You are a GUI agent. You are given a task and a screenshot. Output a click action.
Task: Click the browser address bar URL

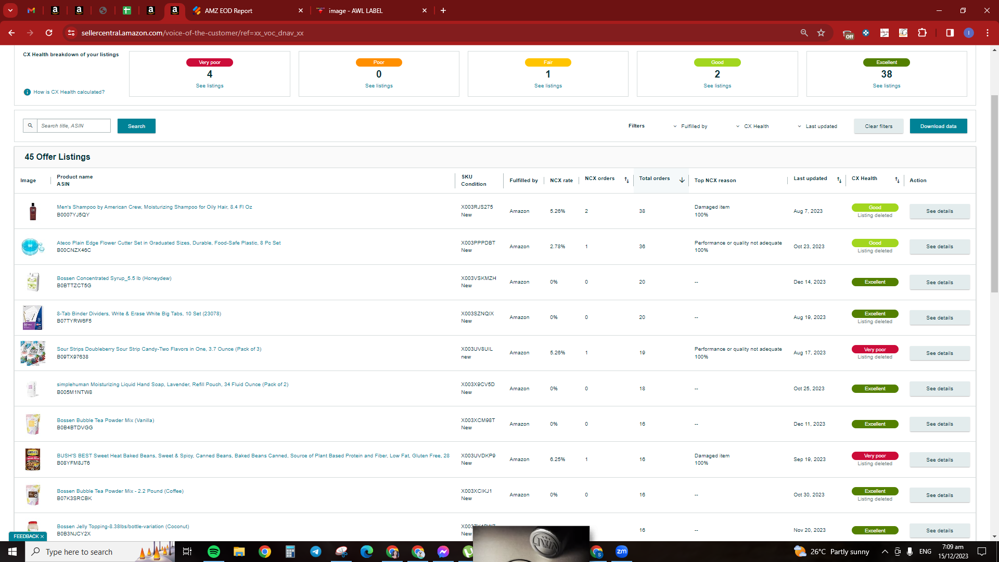(193, 33)
